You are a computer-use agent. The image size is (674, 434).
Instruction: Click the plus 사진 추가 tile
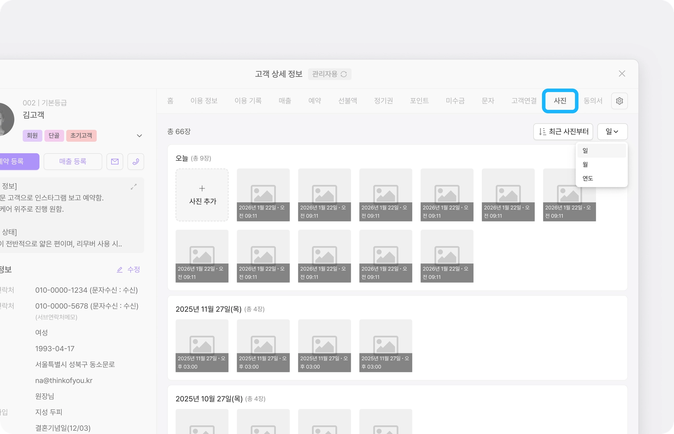pos(202,195)
